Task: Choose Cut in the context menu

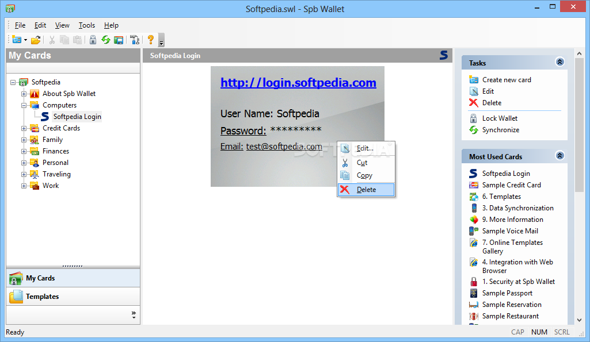Action: tap(366, 163)
